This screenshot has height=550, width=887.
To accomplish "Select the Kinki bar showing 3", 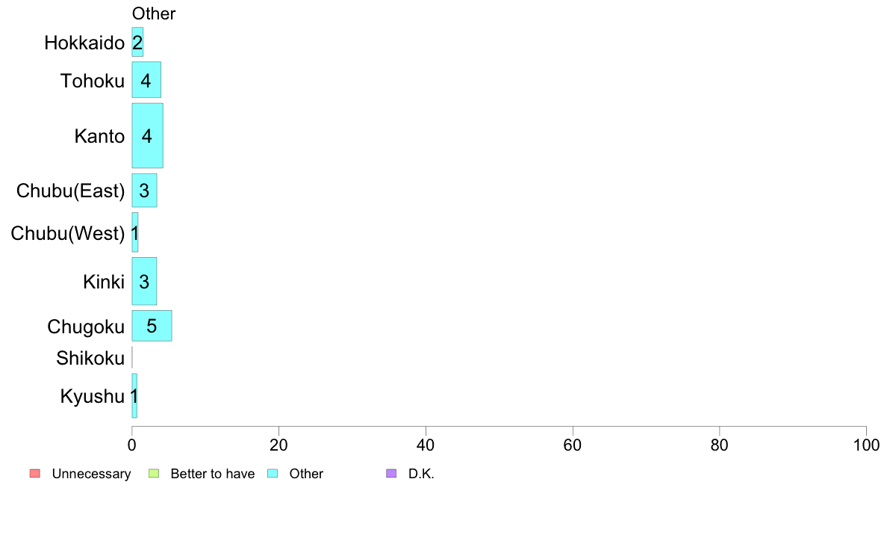I will 144,281.
